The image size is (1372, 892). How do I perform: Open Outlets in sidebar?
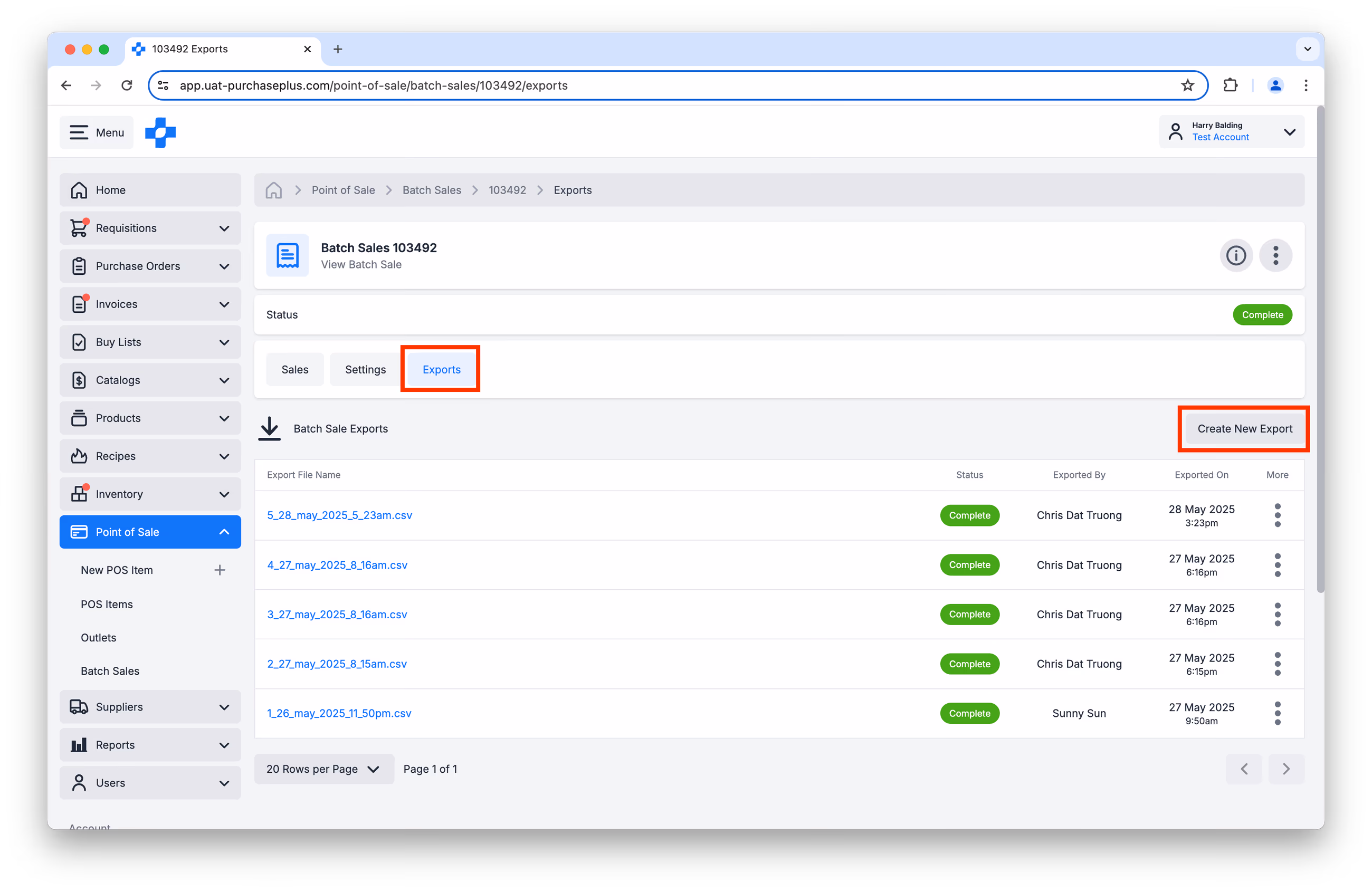98,637
